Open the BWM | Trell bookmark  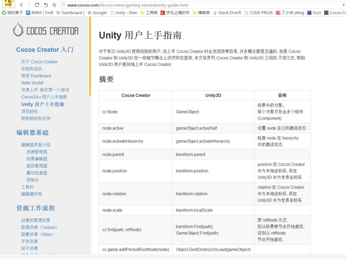tap(40, 13)
